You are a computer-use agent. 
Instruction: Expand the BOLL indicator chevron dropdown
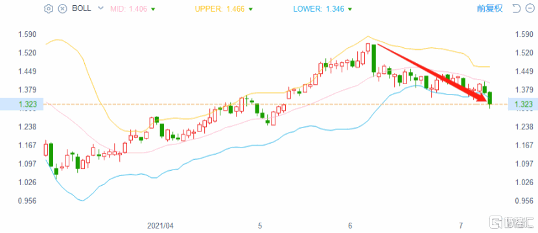(x=100, y=8)
